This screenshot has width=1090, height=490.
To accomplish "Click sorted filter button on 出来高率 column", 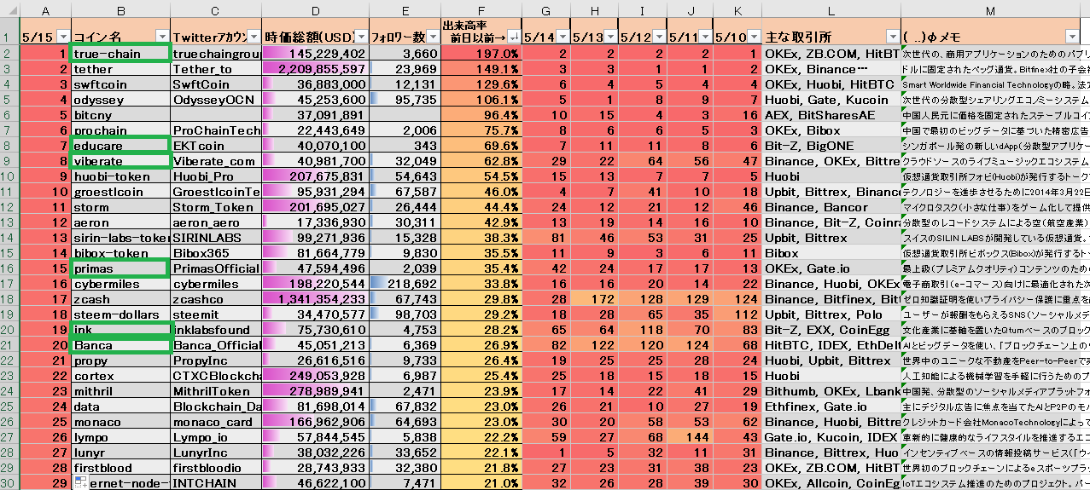I will [x=512, y=37].
